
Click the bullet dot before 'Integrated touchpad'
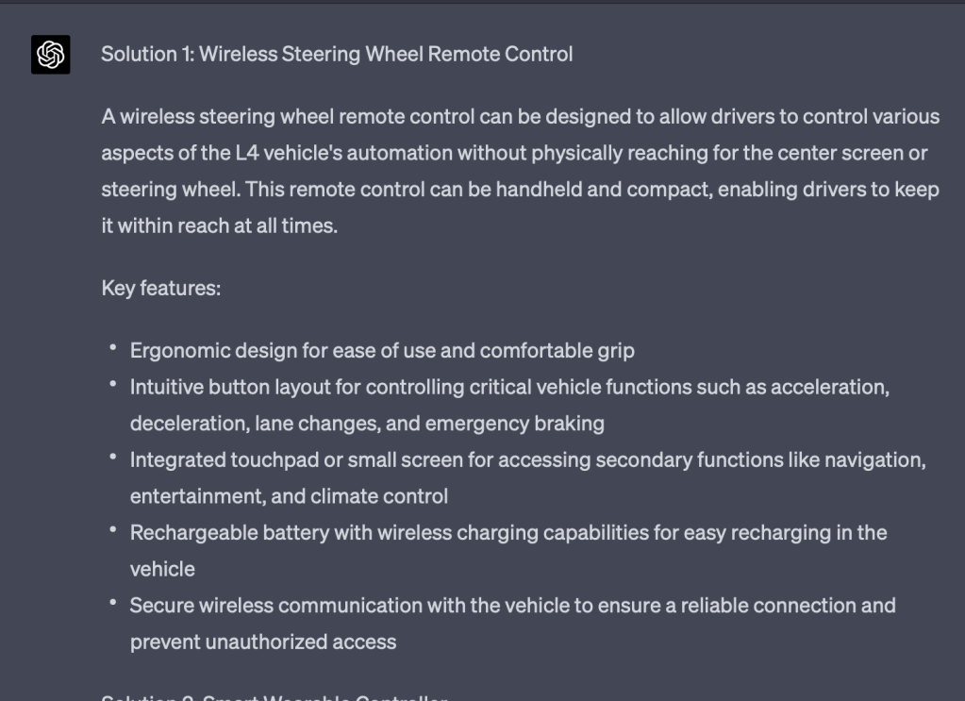(113, 459)
